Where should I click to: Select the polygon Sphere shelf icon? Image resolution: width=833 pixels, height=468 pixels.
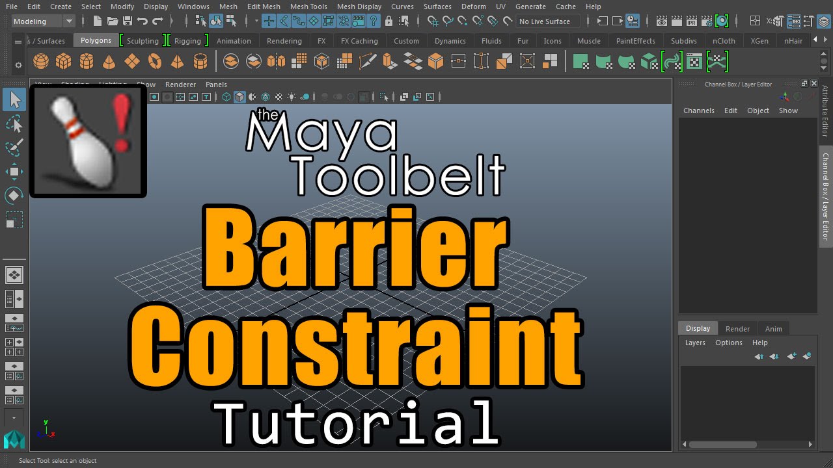coord(41,62)
